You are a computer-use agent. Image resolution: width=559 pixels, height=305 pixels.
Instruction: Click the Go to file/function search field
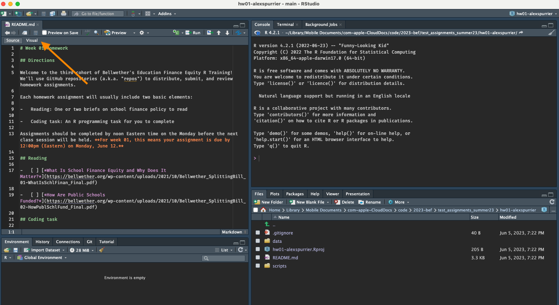[x=98, y=14]
